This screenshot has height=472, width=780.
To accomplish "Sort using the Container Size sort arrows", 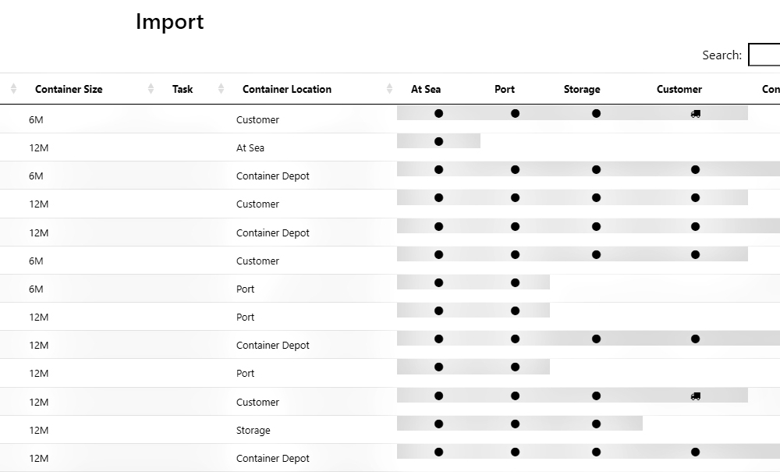I will [x=151, y=89].
